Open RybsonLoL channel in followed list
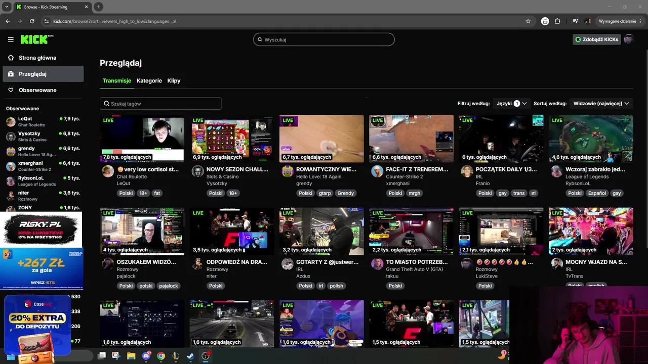Screen dimensions: 648x364 tap(43, 181)
